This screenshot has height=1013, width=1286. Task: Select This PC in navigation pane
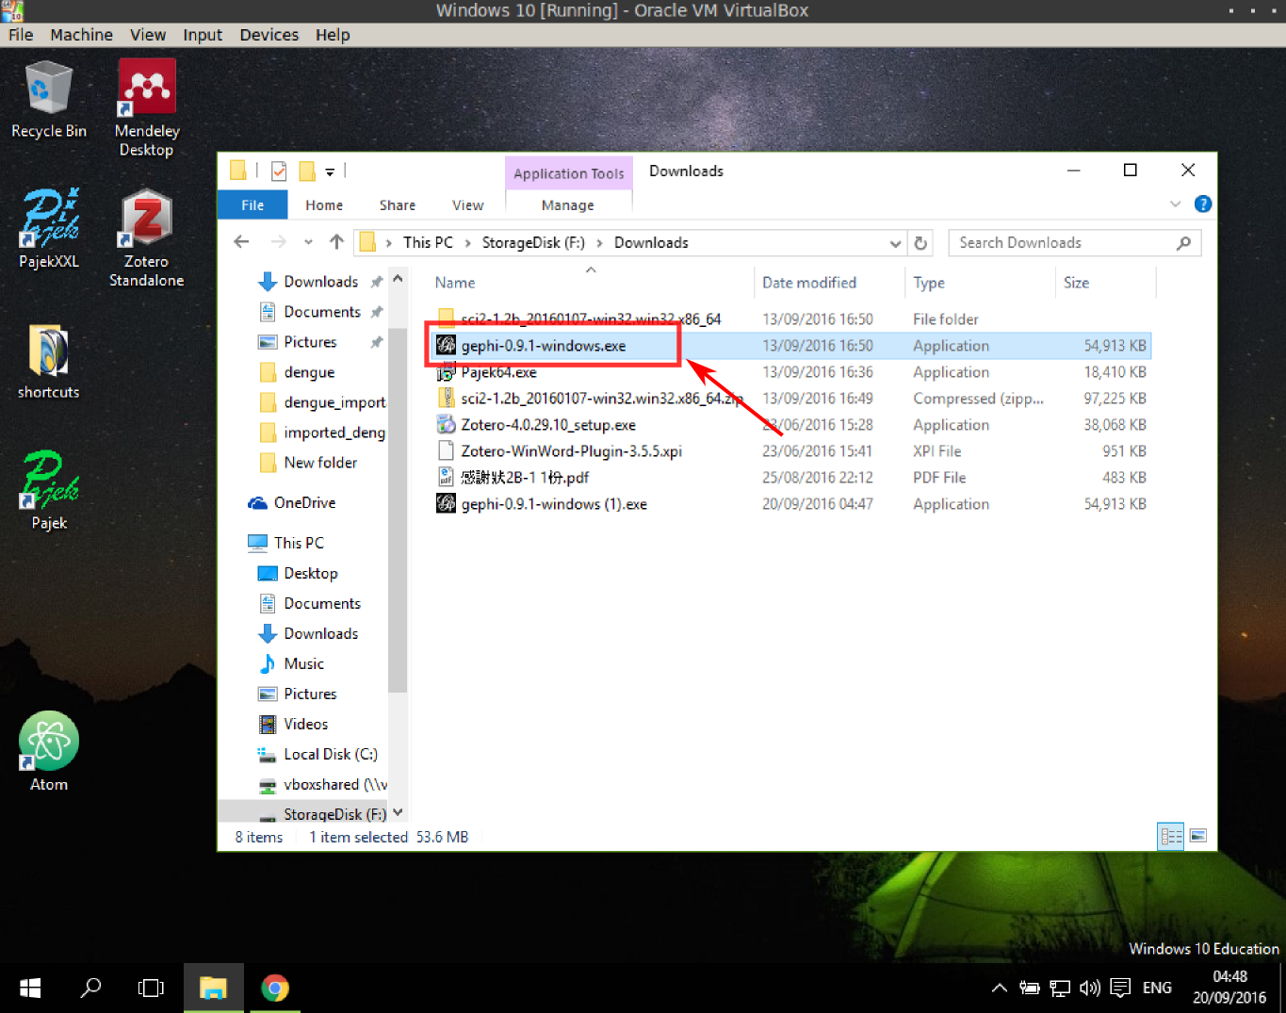tap(286, 543)
